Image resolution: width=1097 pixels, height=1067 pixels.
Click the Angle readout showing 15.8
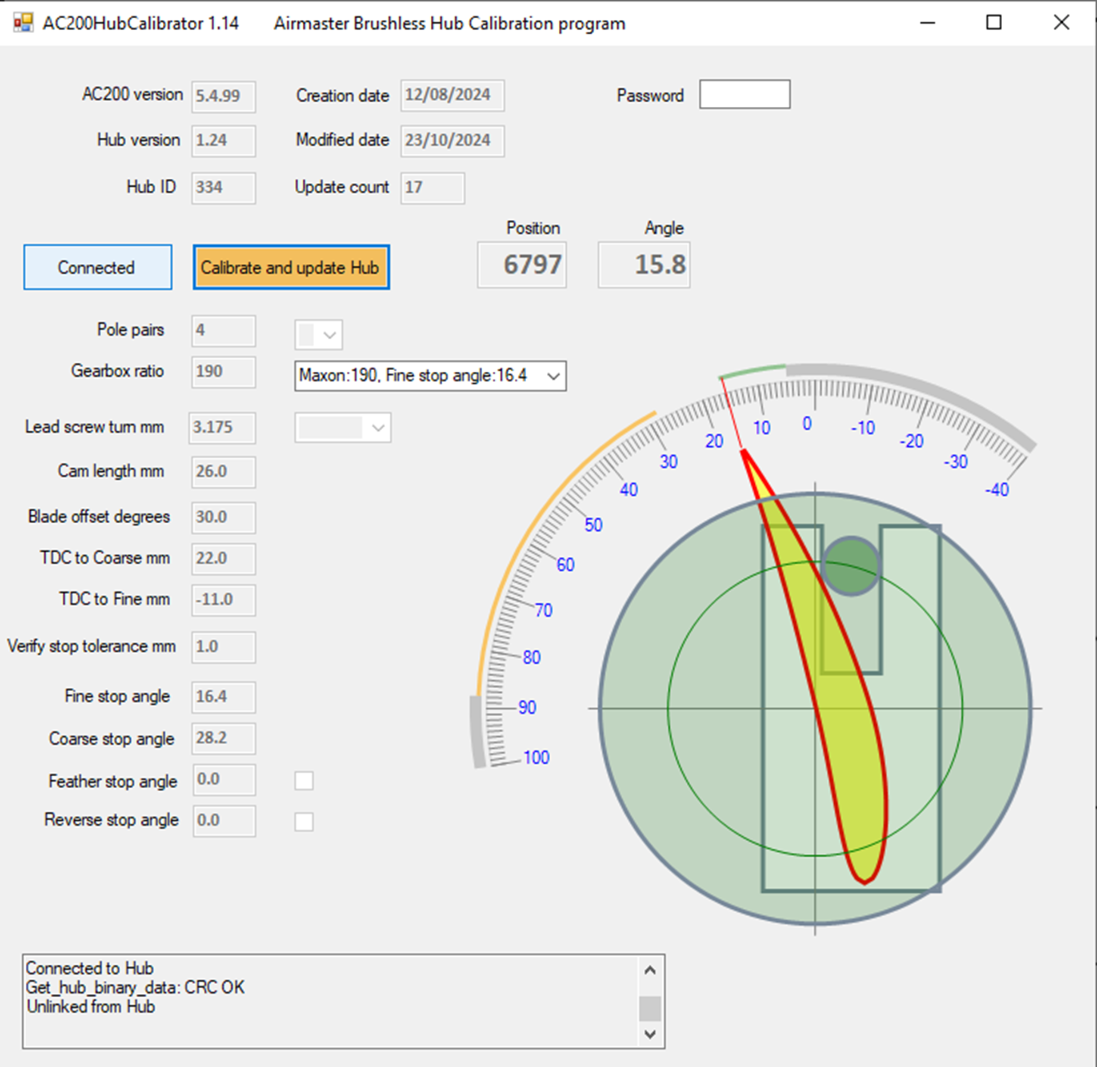click(x=643, y=264)
